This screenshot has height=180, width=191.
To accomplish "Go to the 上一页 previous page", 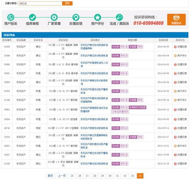I will (62, 176).
